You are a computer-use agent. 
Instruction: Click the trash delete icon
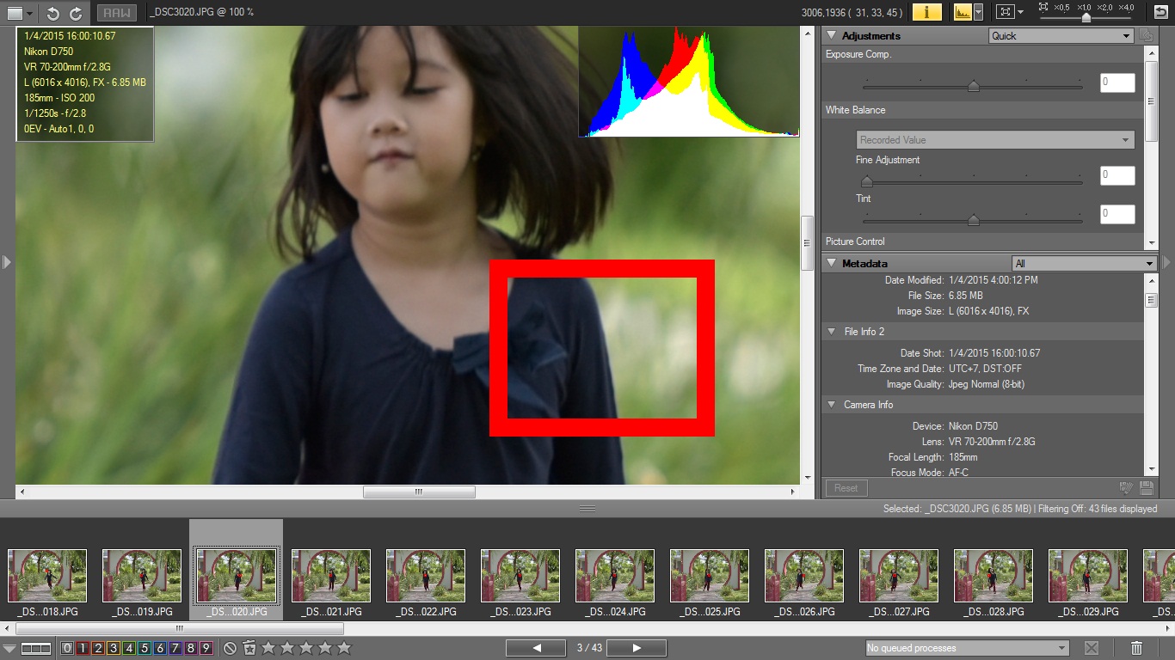pos(1136,648)
